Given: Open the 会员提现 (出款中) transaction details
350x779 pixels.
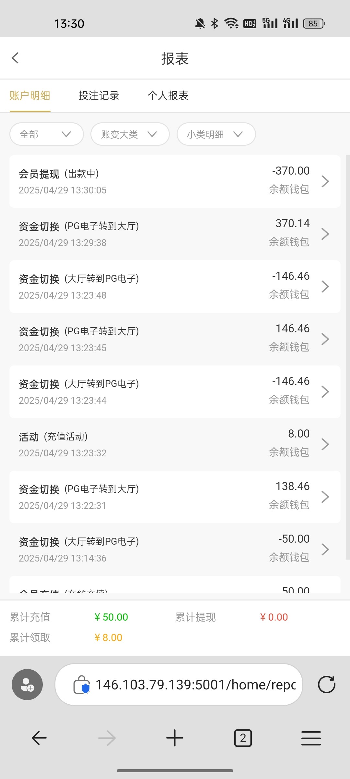Looking at the screenshot, I should 175,181.
